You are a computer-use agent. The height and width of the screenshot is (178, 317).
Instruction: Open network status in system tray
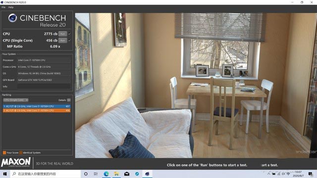tap(278, 174)
